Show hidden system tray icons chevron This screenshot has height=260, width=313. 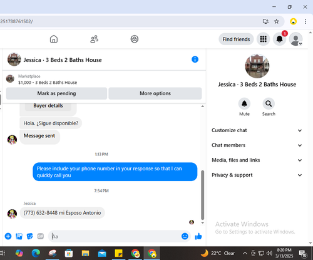(x=245, y=253)
